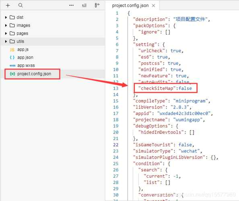Click the "current" key on line 27
This screenshot has width=239, height=201.
[x=156, y=176]
